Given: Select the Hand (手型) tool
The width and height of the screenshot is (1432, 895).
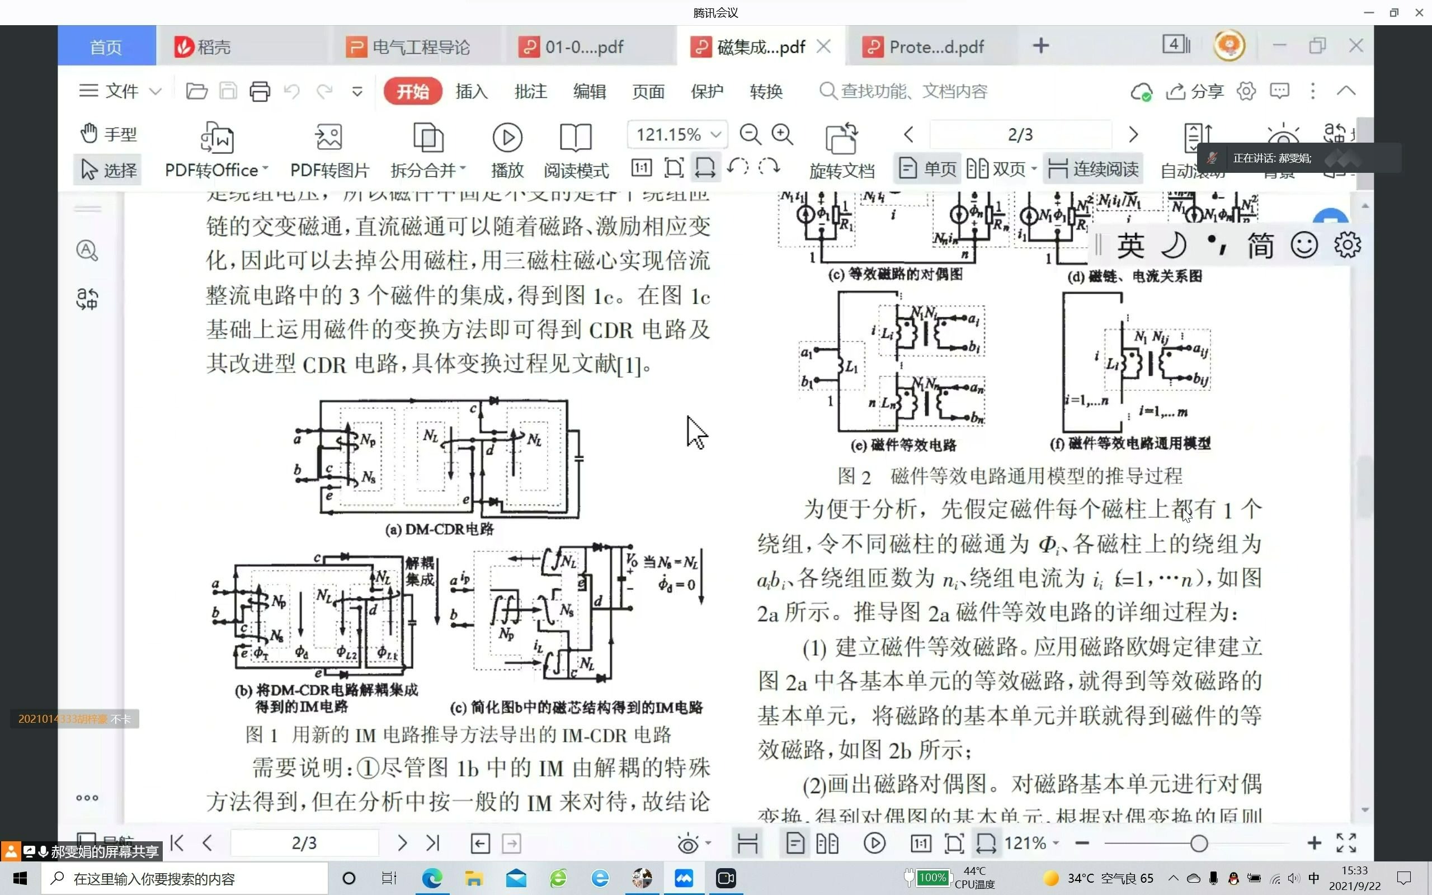Looking at the screenshot, I should coord(109,134).
